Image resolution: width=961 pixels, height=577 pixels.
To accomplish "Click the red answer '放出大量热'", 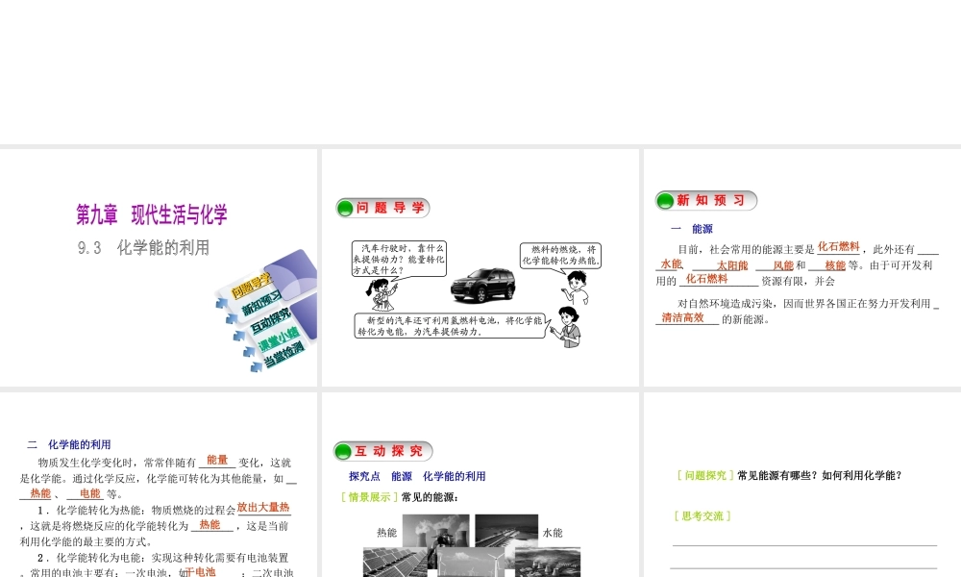I will point(263,507).
